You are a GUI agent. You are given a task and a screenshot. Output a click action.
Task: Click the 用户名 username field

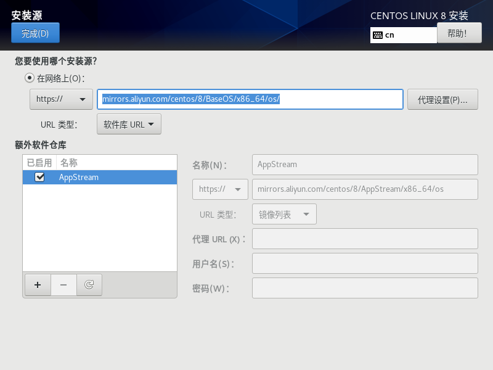point(365,263)
